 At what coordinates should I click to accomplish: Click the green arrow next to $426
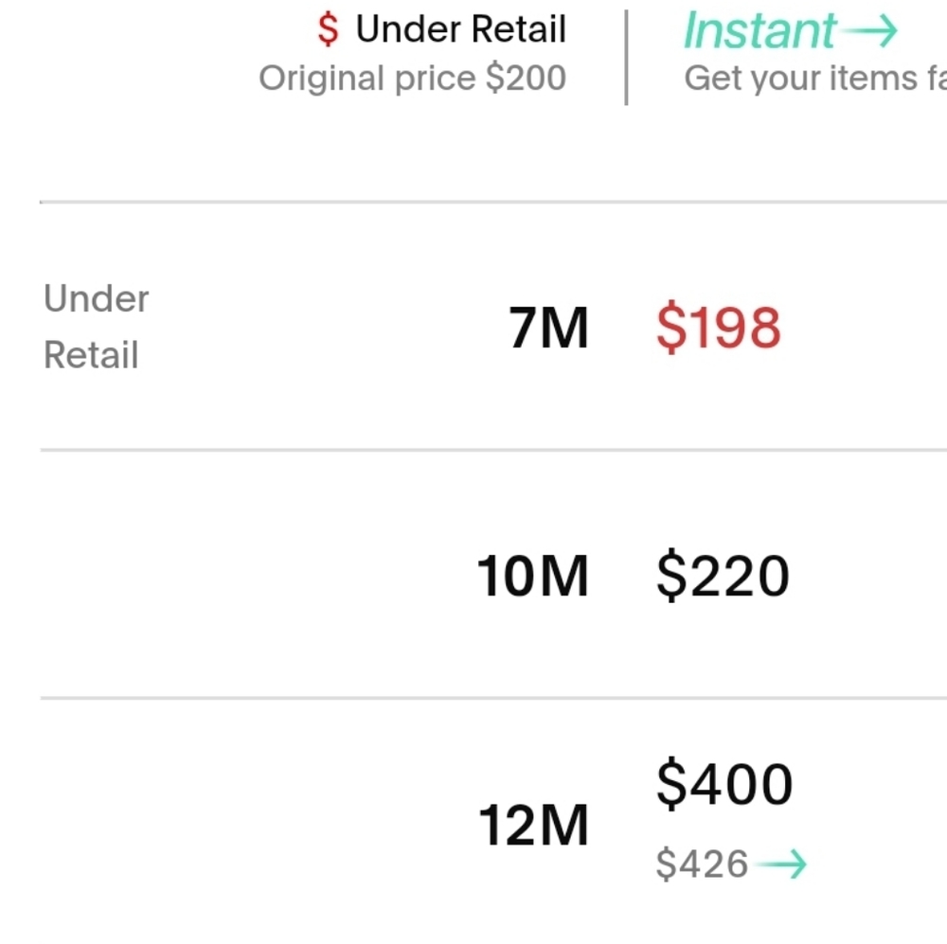coord(783,864)
